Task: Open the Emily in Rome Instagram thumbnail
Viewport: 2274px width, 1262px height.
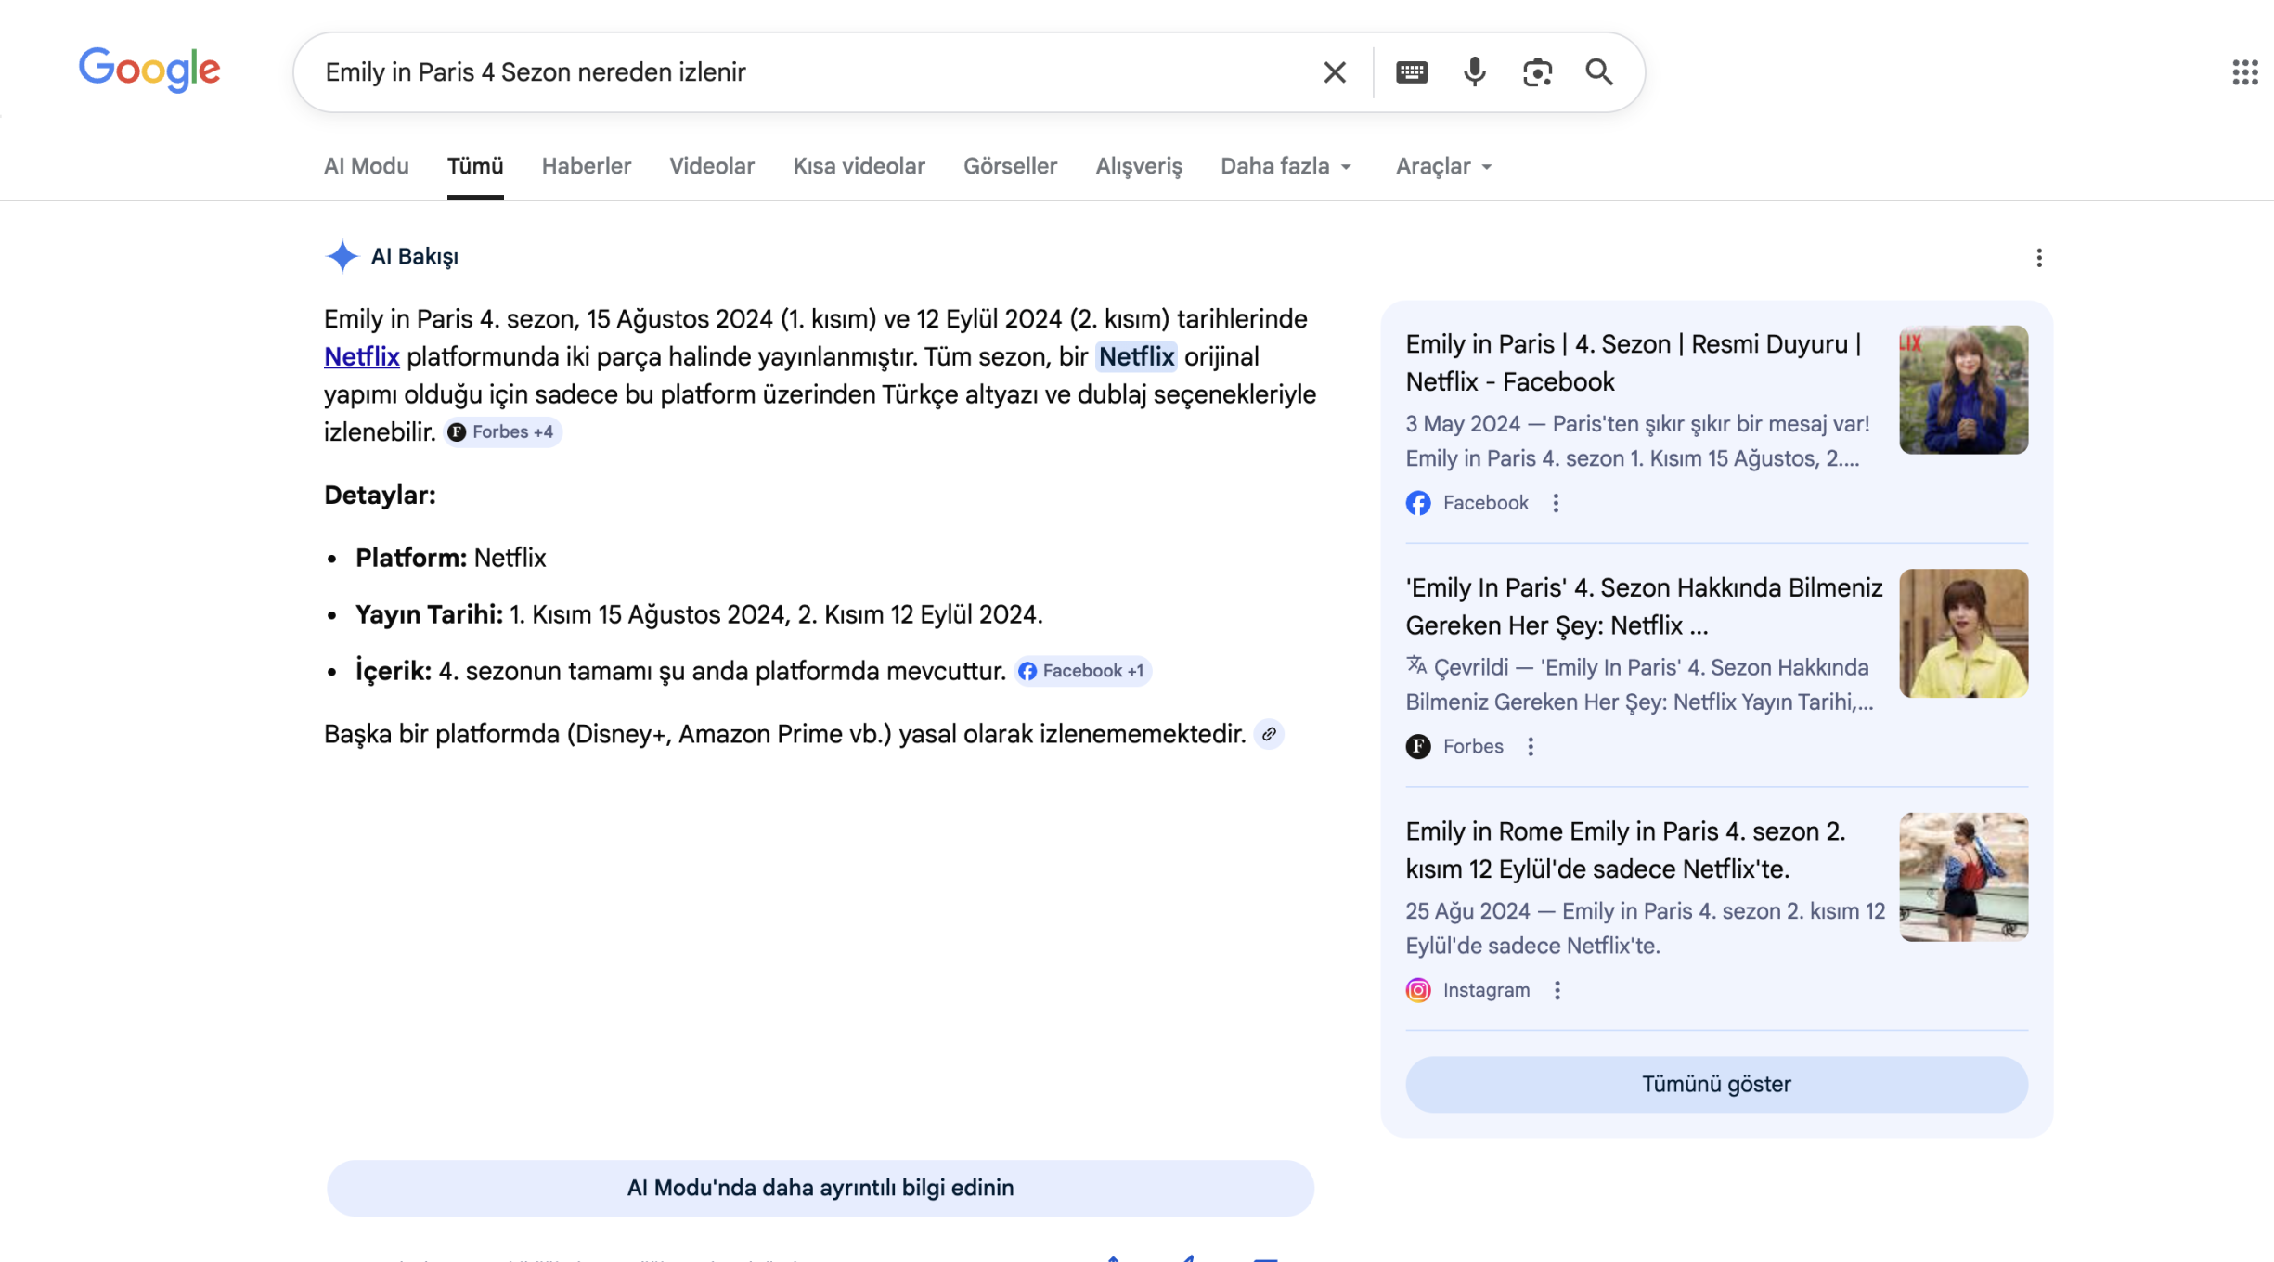Action: pyautogui.click(x=1963, y=877)
